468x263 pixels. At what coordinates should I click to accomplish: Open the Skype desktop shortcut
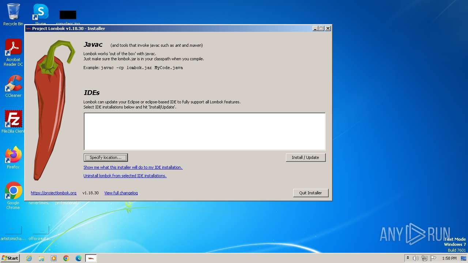(41, 14)
